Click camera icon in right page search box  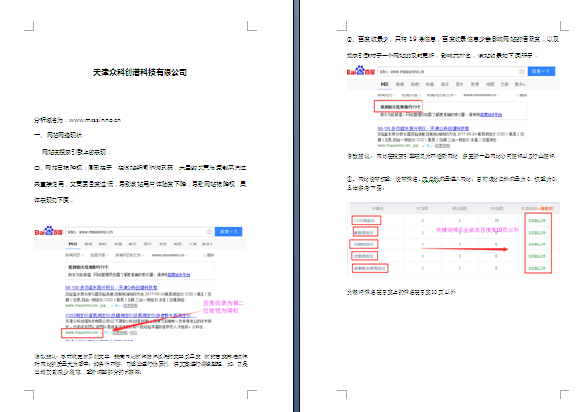[522, 71]
